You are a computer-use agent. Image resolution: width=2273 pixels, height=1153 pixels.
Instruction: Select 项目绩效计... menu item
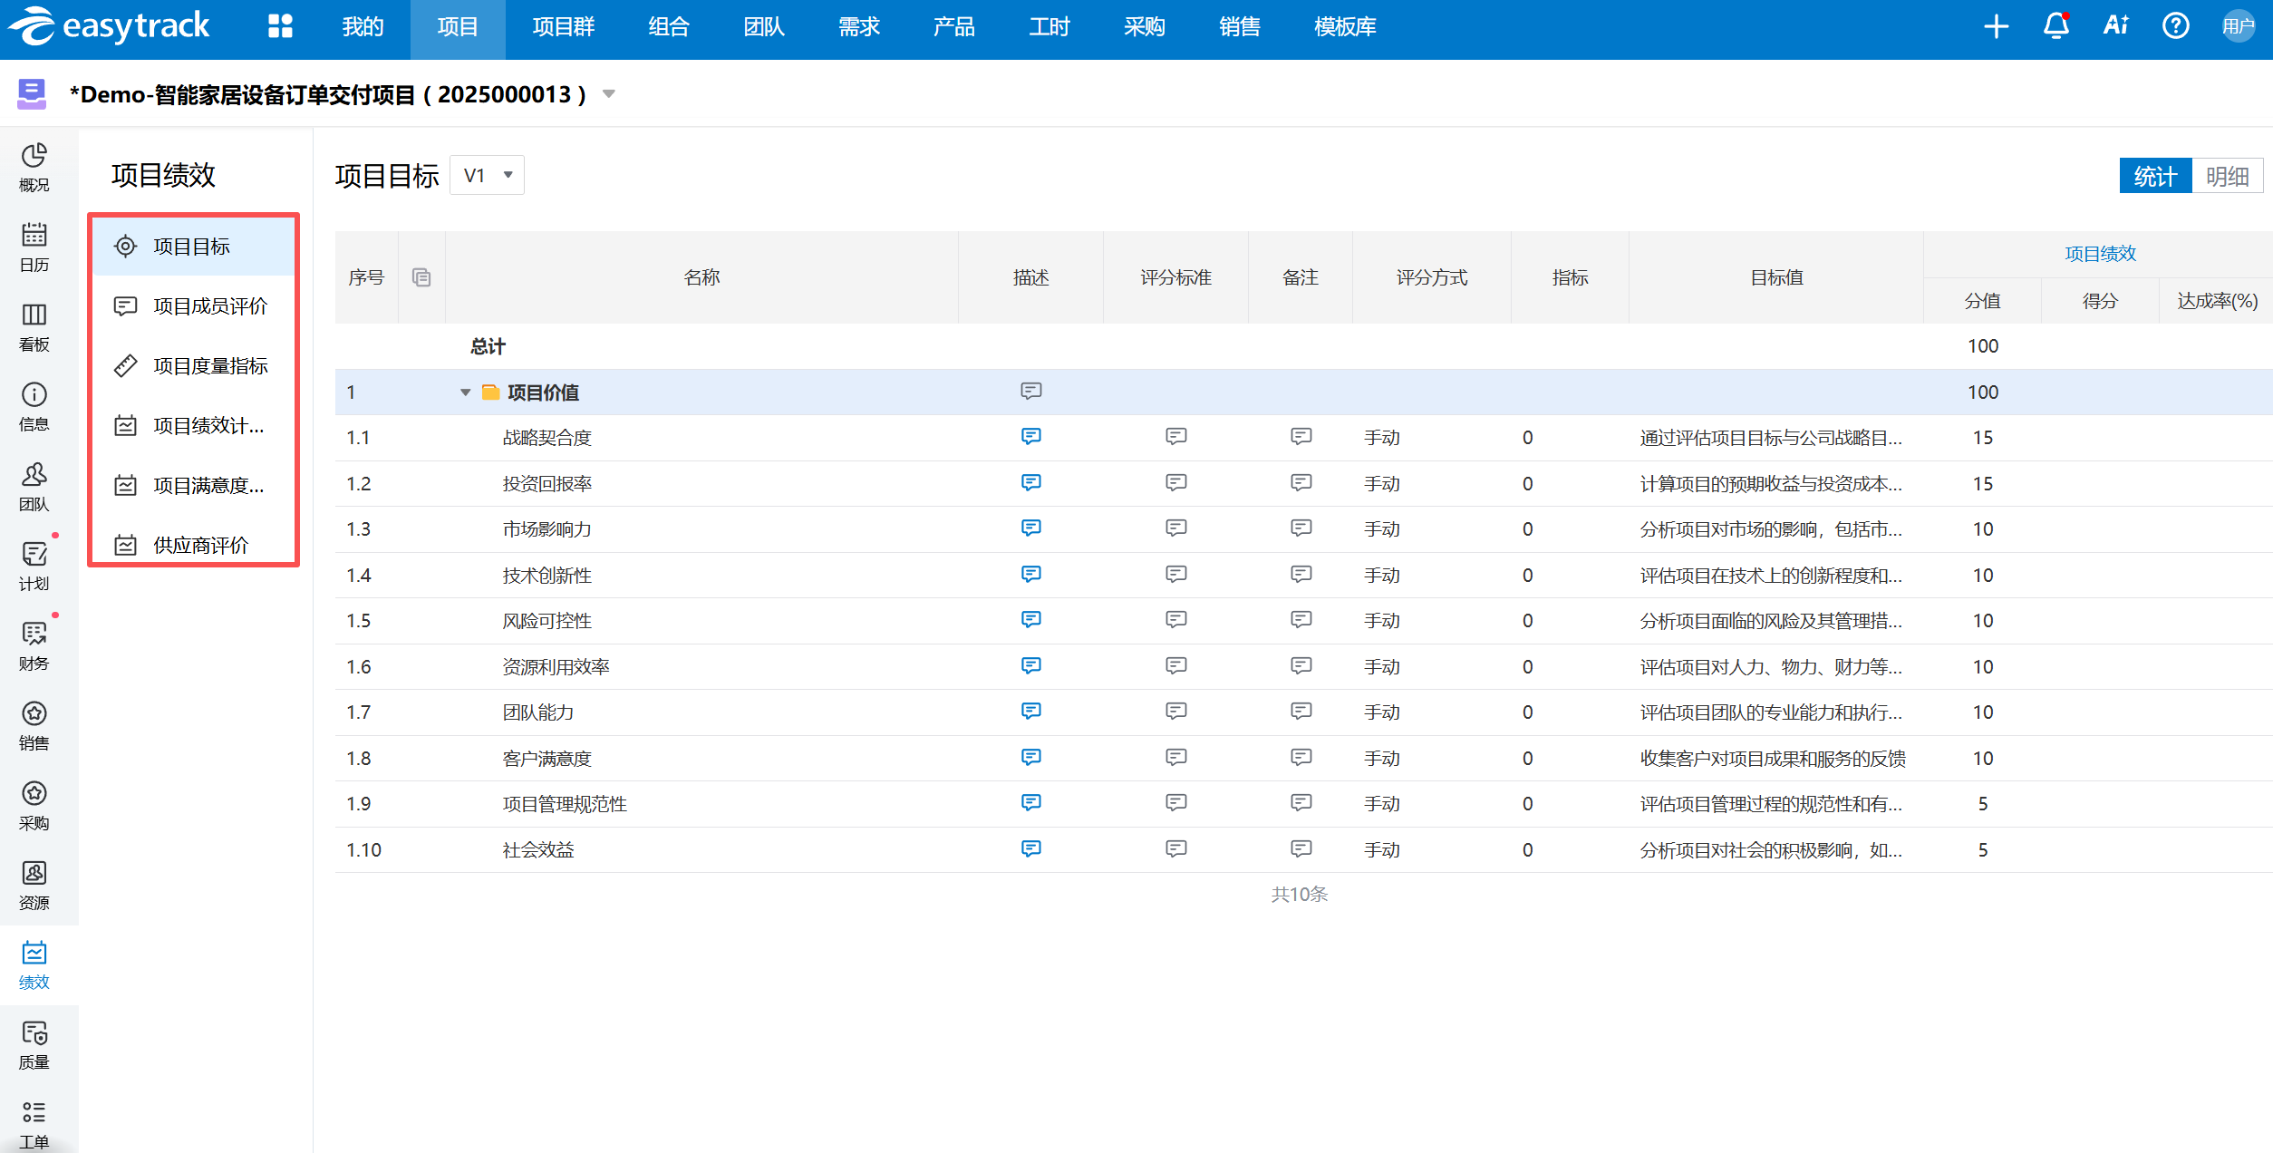[x=194, y=425]
